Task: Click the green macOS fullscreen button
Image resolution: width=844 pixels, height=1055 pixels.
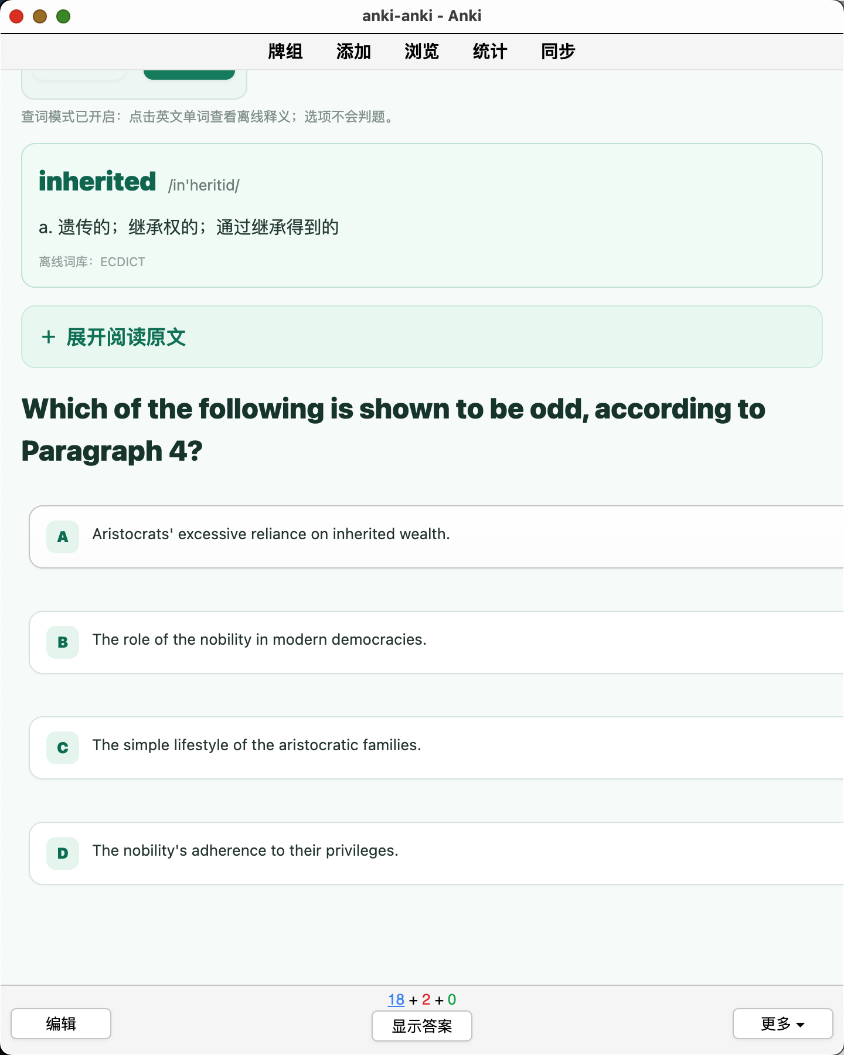Action: pyautogui.click(x=63, y=16)
